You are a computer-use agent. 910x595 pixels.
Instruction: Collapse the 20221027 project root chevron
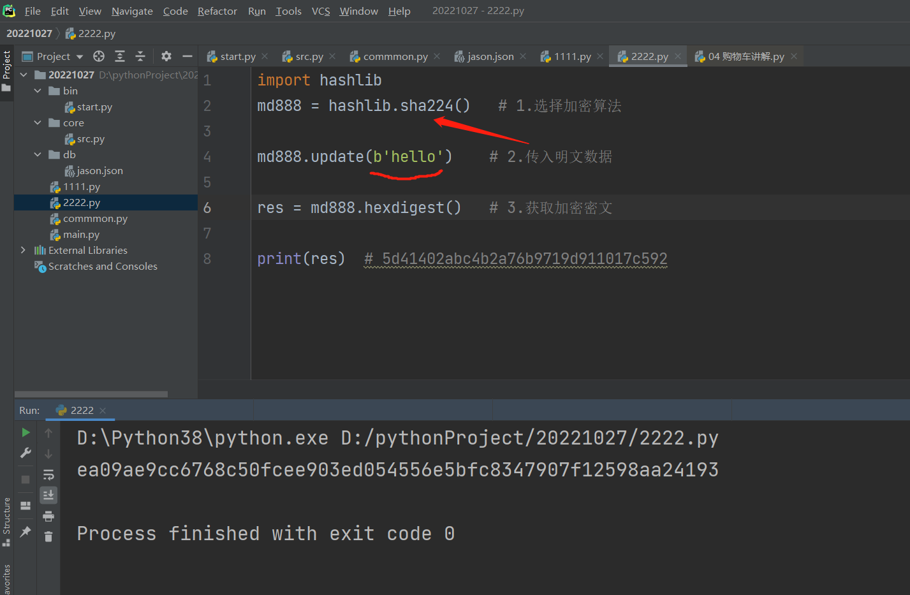pyautogui.click(x=24, y=75)
